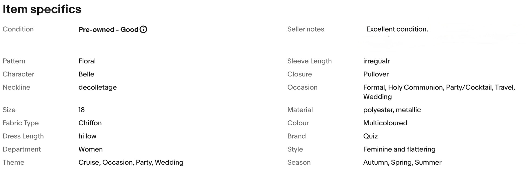Select the Pre-owned - Good condition text

108,29
